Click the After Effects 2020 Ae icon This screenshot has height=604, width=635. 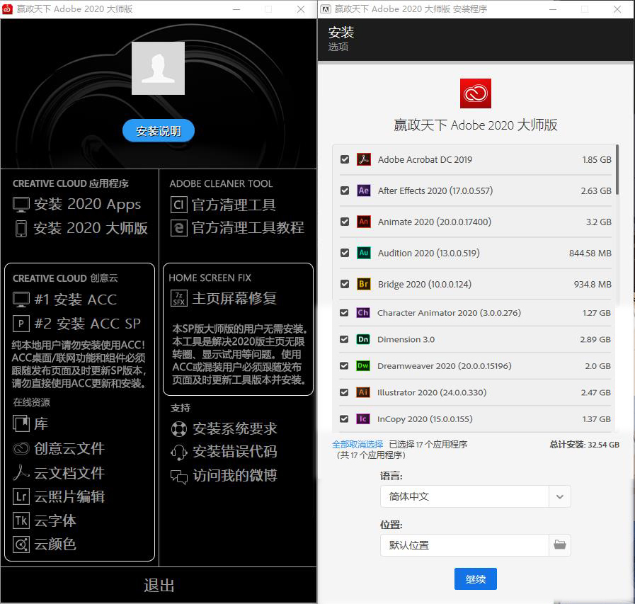[x=363, y=190]
